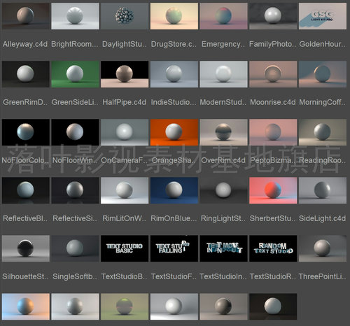
Task: Choose the ReadingRoo.. preset thumbnail
Action: (x=323, y=132)
